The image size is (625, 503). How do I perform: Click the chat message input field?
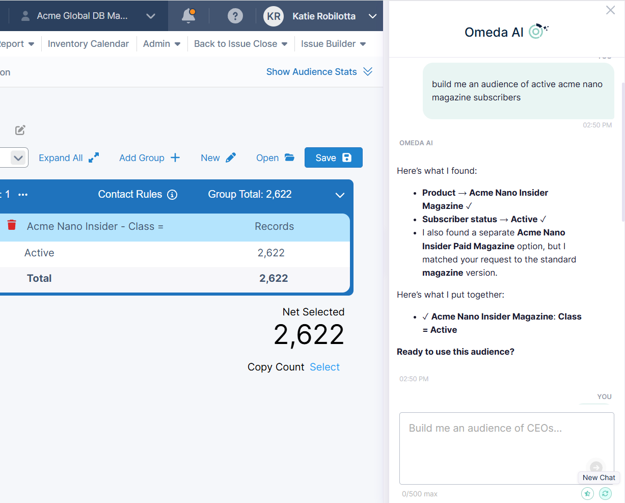pyautogui.click(x=507, y=448)
